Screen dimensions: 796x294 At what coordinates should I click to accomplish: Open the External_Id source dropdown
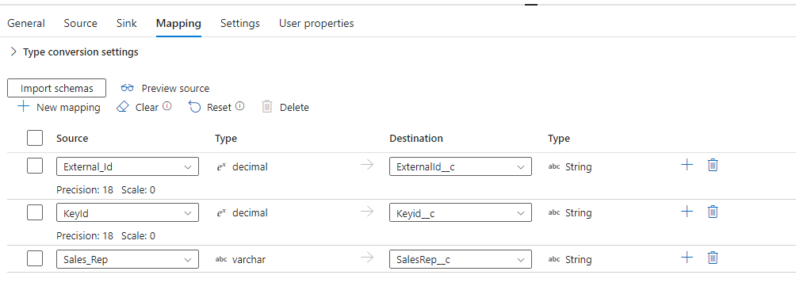pyautogui.click(x=128, y=166)
